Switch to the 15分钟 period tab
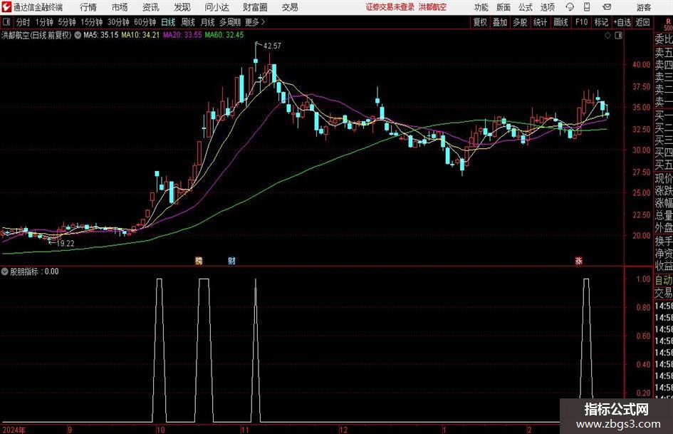 [91, 22]
